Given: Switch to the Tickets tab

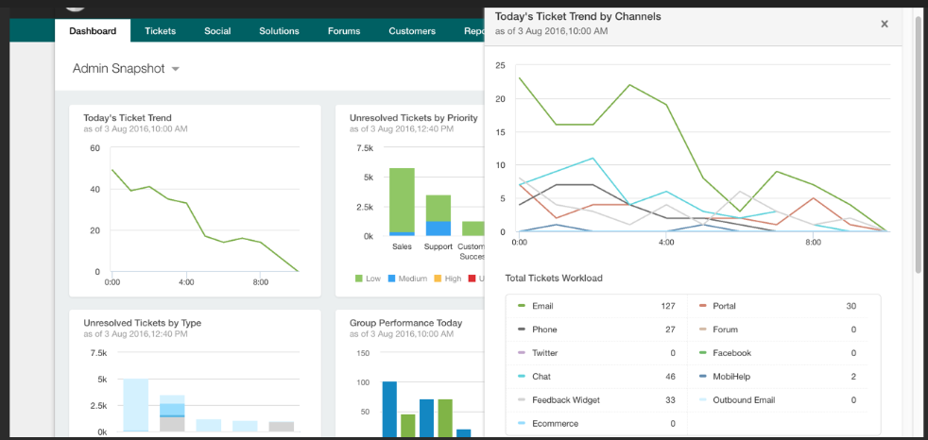Looking at the screenshot, I should (x=160, y=31).
